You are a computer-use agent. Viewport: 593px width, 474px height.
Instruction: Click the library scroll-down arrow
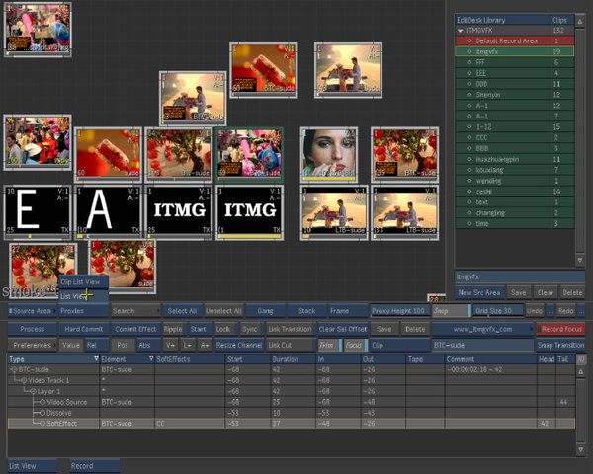(580, 261)
